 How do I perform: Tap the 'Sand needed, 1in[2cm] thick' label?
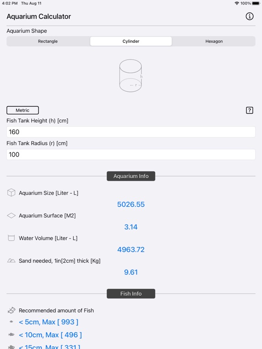(60, 261)
